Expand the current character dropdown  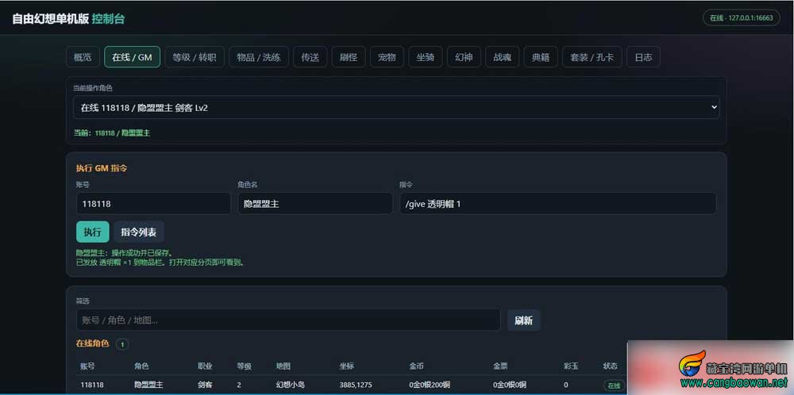click(396, 107)
